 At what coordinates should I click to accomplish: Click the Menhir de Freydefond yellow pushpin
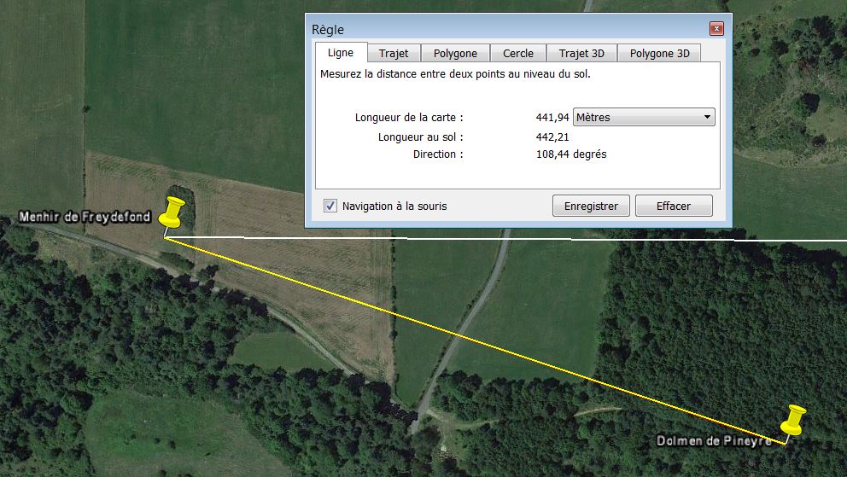pos(173,212)
